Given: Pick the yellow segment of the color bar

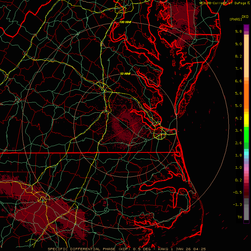Looking at the screenshot, I should (246, 119).
